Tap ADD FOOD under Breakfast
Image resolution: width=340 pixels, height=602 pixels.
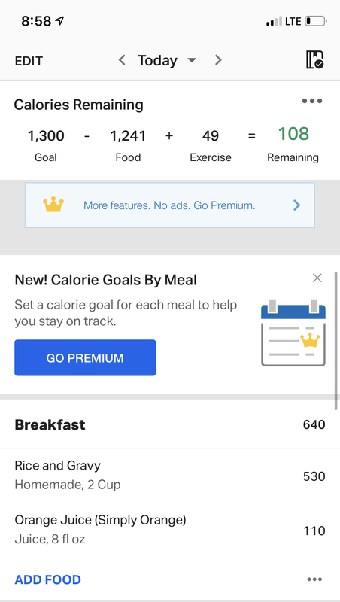[47, 579]
